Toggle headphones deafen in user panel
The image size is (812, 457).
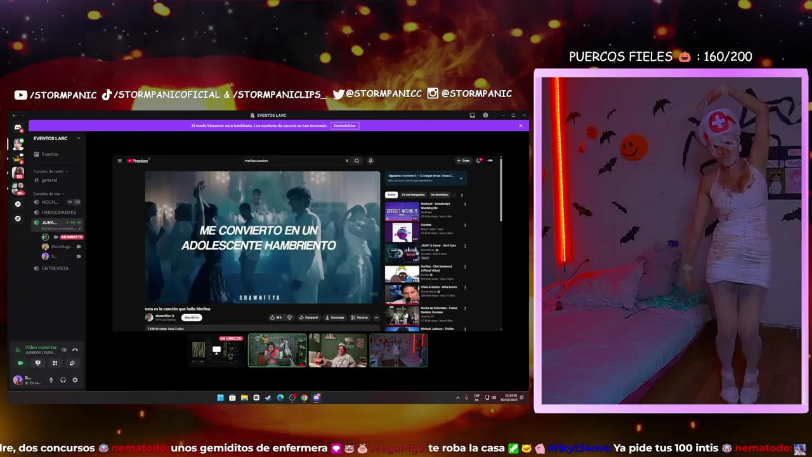click(x=63, y=380)
